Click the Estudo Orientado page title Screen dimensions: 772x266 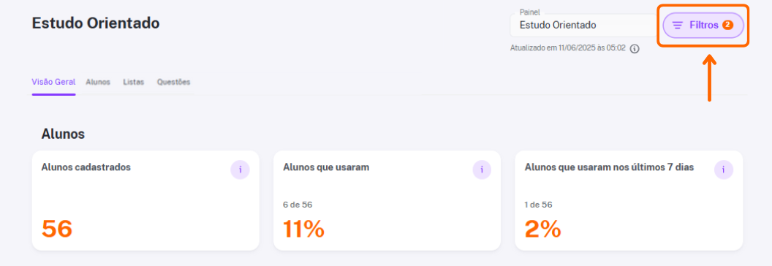[x=96, y=23]
